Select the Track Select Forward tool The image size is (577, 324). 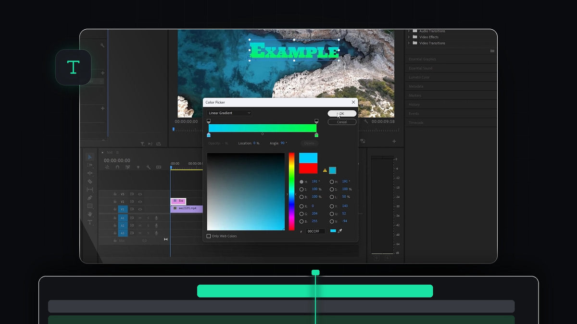click(x=90, y=165)
